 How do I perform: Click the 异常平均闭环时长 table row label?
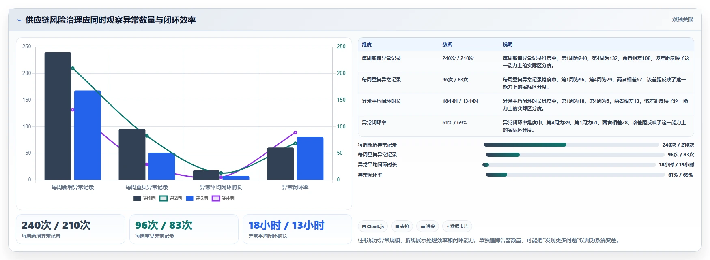click(x=381, y=101)
